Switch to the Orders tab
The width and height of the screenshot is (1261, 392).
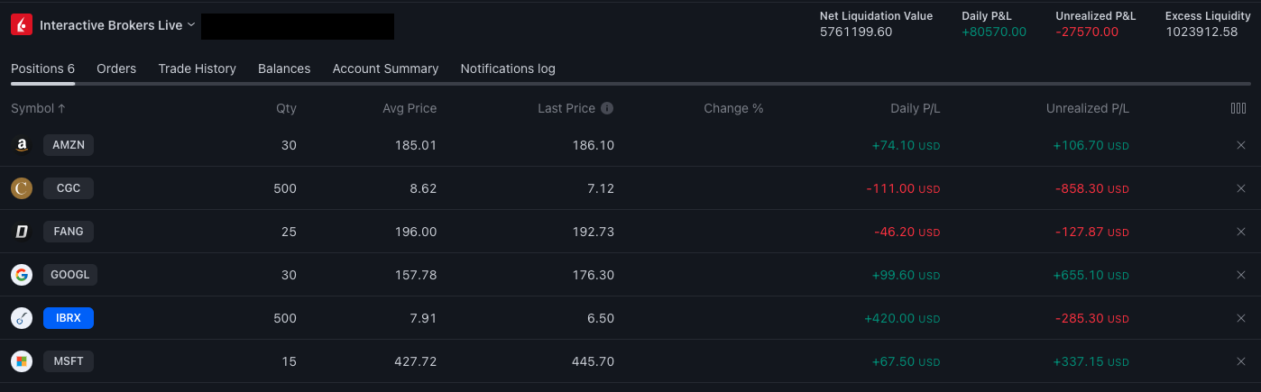click(x=116, y=68)
